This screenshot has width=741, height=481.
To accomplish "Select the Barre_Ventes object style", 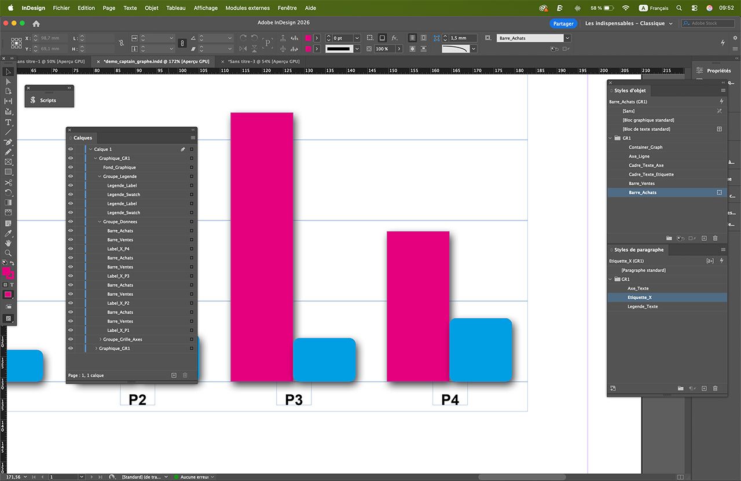I will point(641,183).
